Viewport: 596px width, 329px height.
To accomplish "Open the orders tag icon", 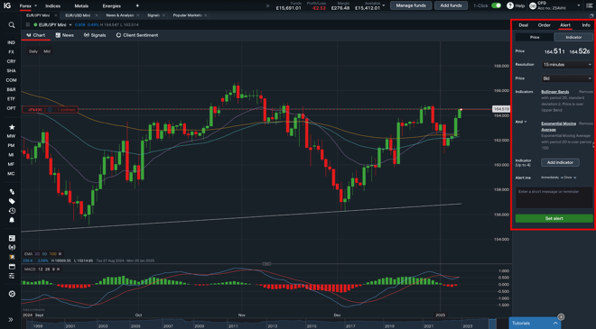I will (x=12, y=201).
